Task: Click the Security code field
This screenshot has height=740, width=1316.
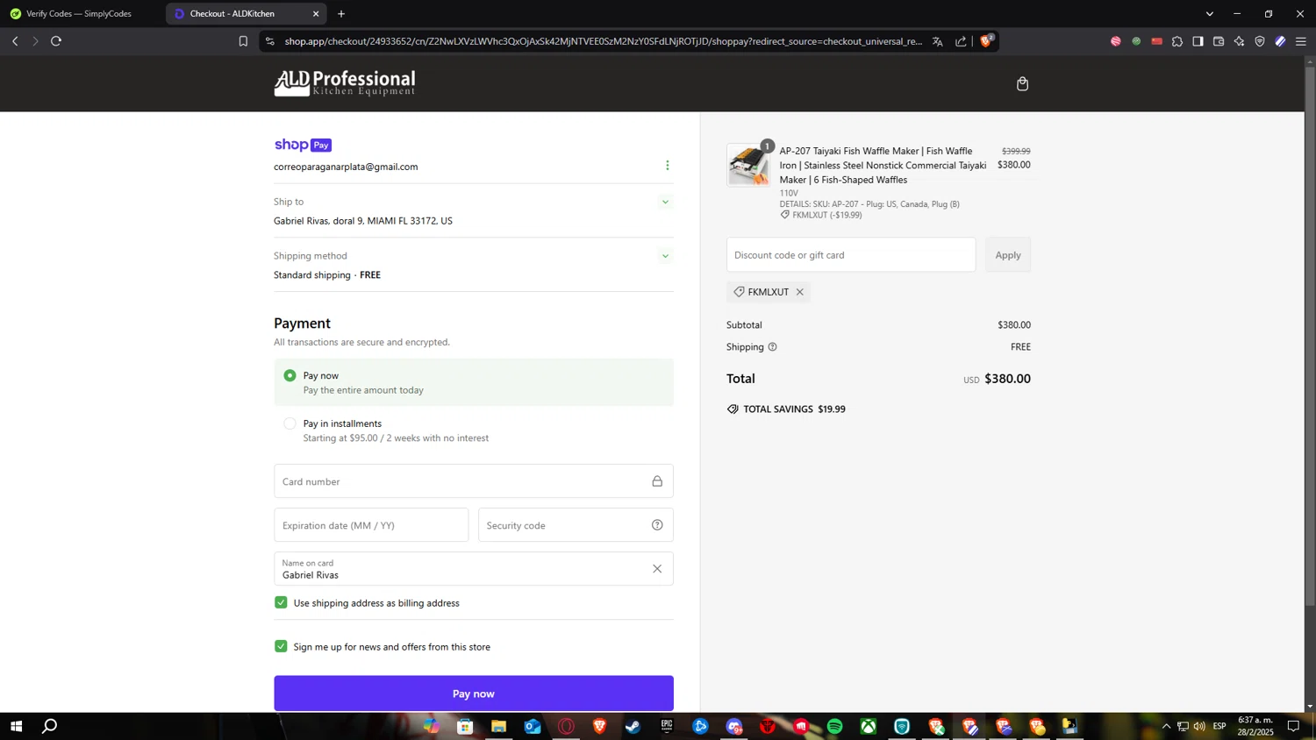Action: 576,525
